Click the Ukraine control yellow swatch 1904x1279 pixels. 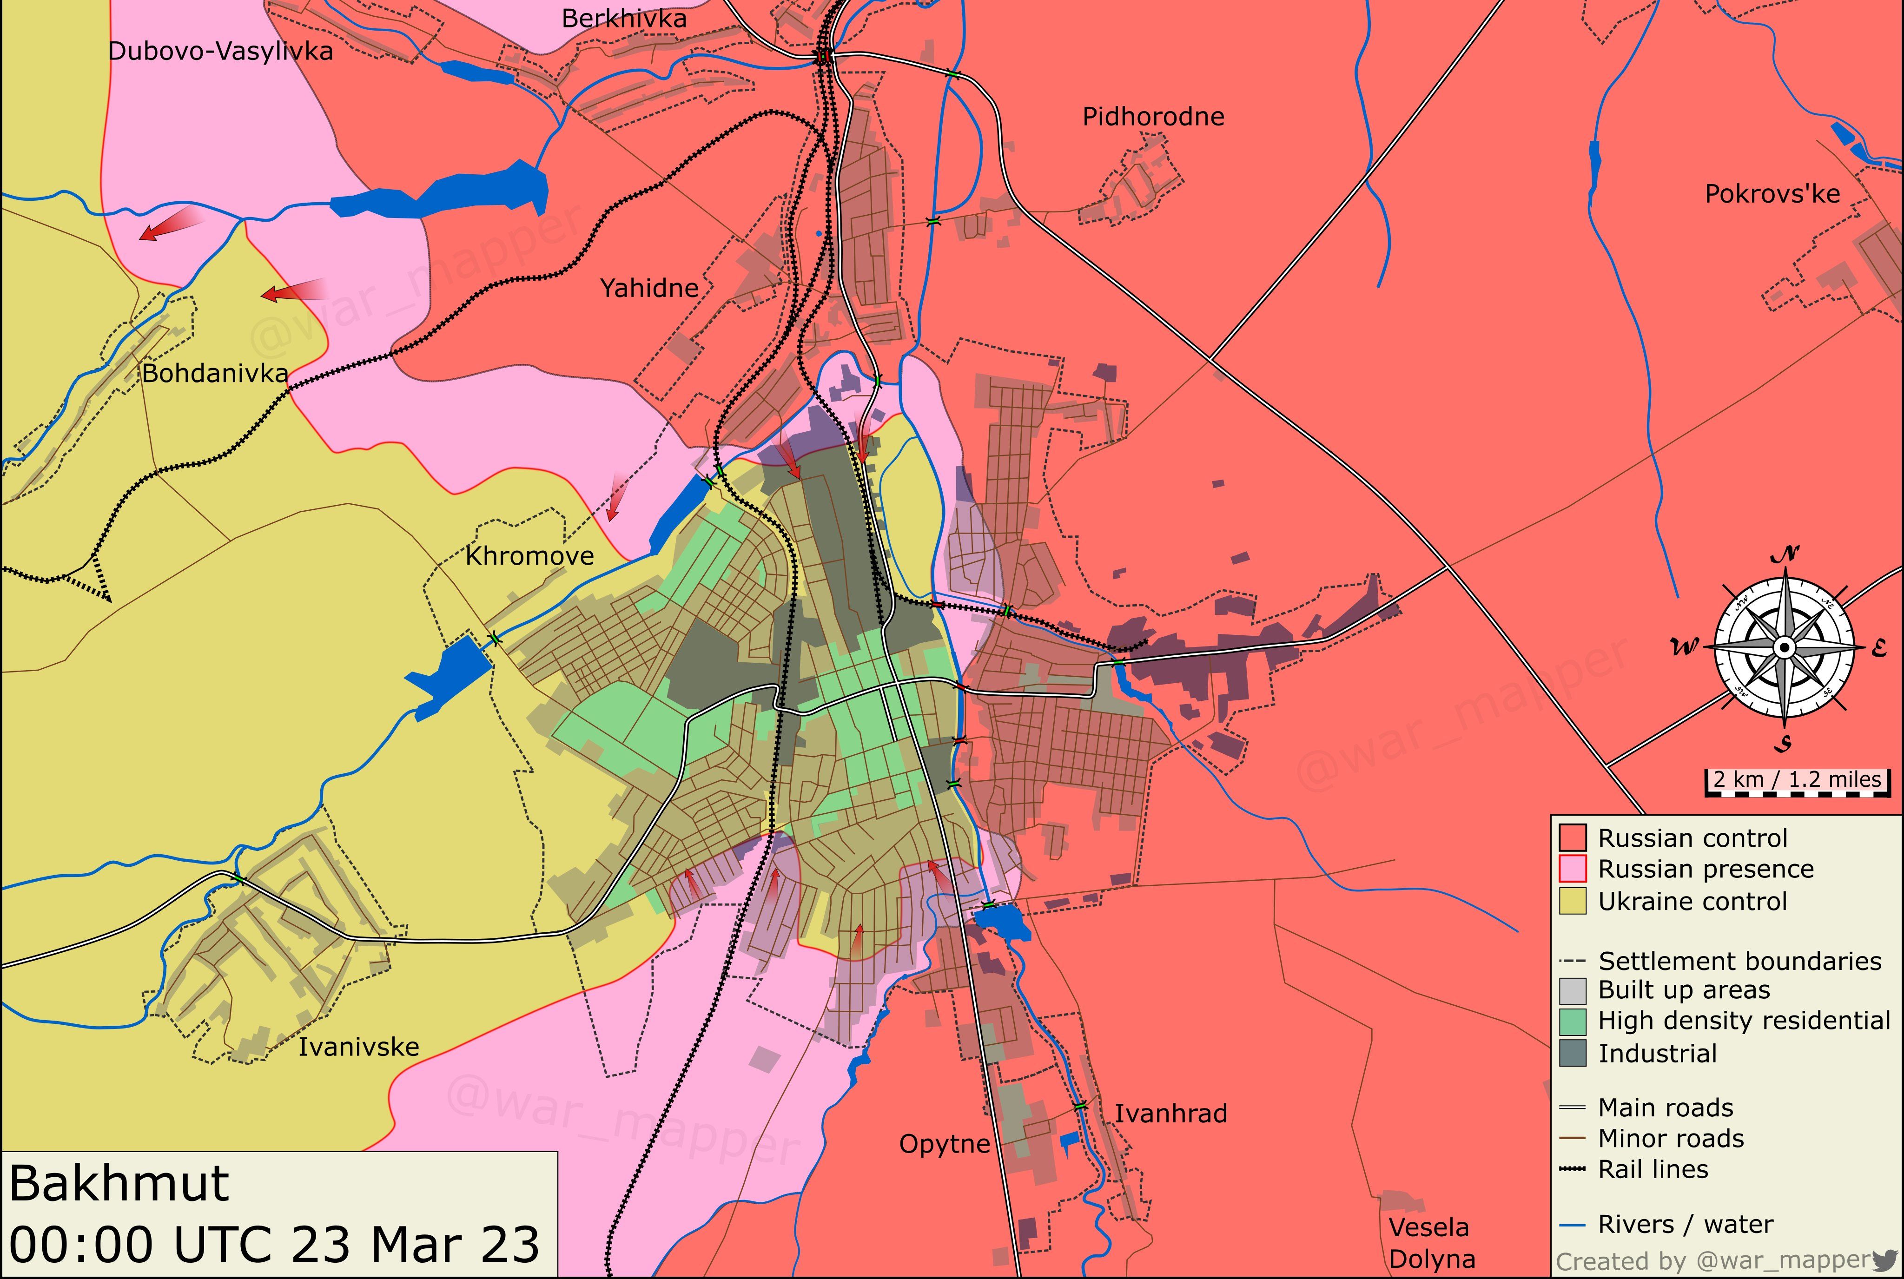[1572, 901]
